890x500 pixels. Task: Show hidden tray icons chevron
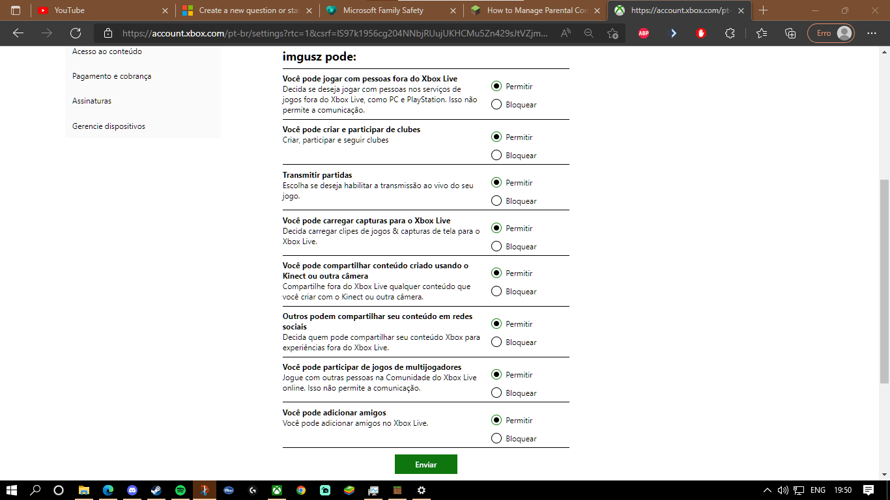point(768,490)
